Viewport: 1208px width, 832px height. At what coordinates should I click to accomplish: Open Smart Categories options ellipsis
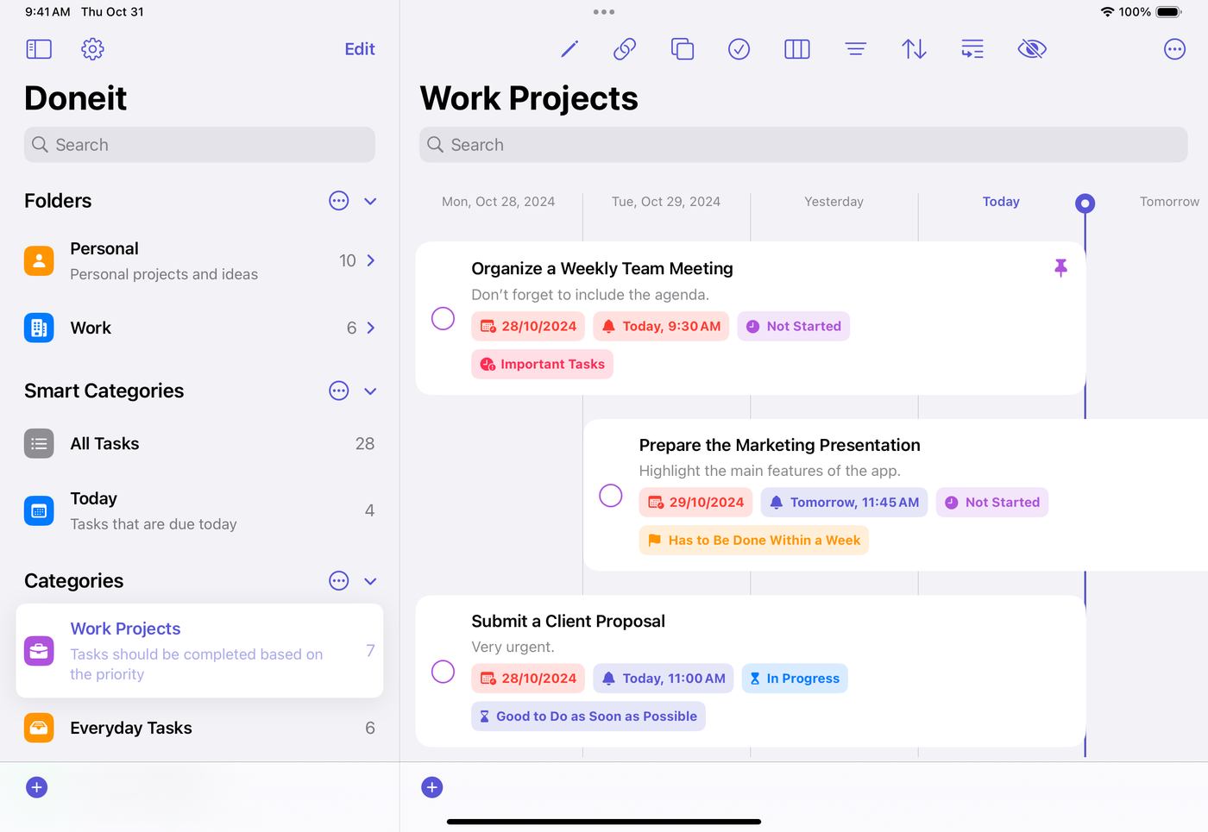[339, 391]
